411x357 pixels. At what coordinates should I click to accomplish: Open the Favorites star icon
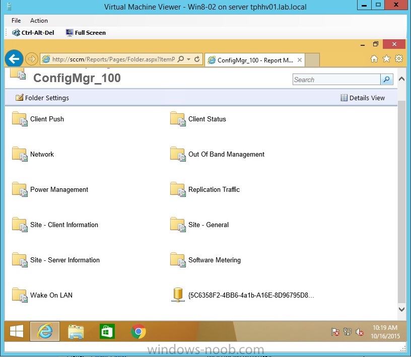pyautogui.click(x=386, y=59)
